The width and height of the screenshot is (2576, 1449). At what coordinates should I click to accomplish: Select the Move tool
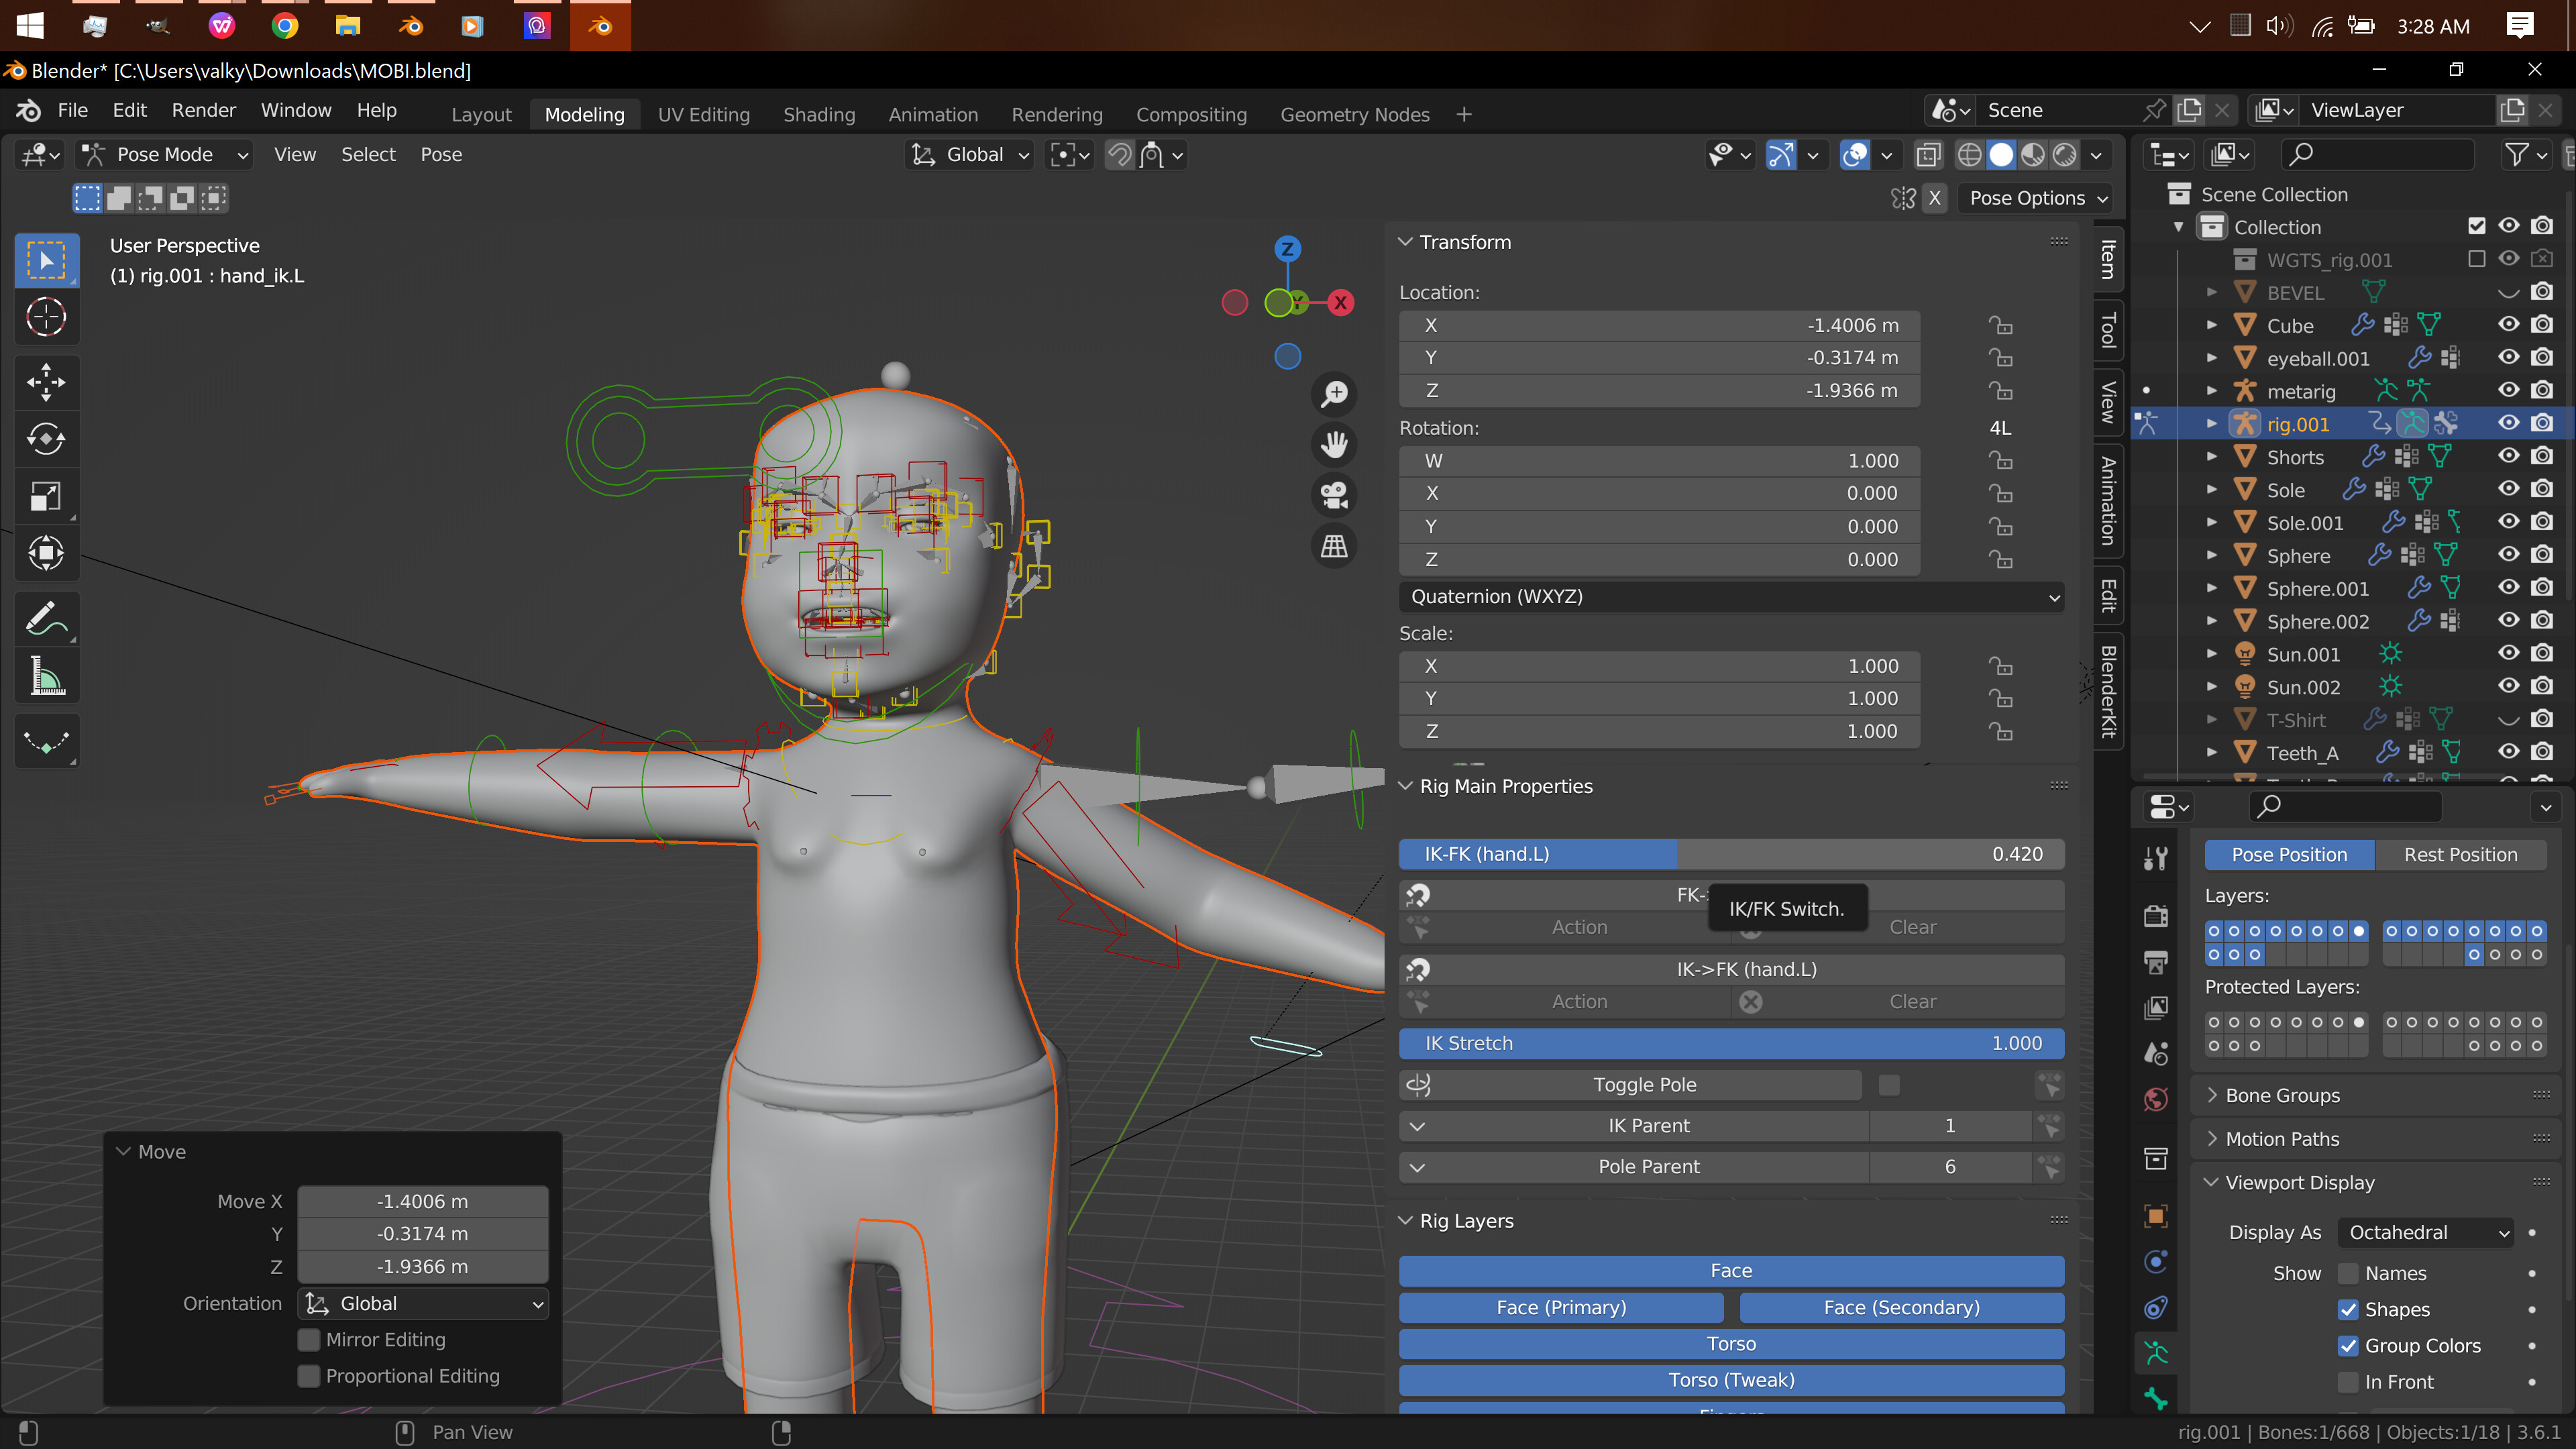click(46, 381)
